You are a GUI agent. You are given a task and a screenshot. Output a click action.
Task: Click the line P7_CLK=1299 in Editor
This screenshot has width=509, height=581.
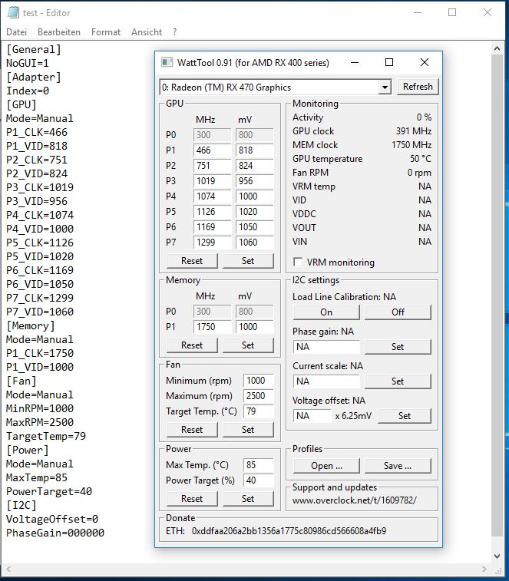pos(40,299)
